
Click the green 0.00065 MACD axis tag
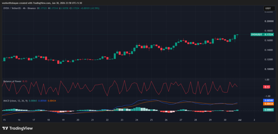coord(269,110)
